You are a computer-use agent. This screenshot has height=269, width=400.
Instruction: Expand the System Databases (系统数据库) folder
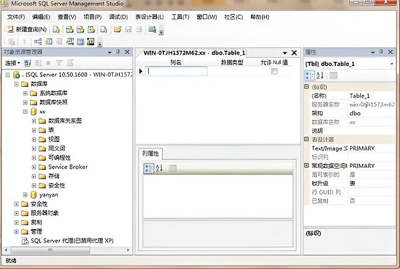[25, 93]
